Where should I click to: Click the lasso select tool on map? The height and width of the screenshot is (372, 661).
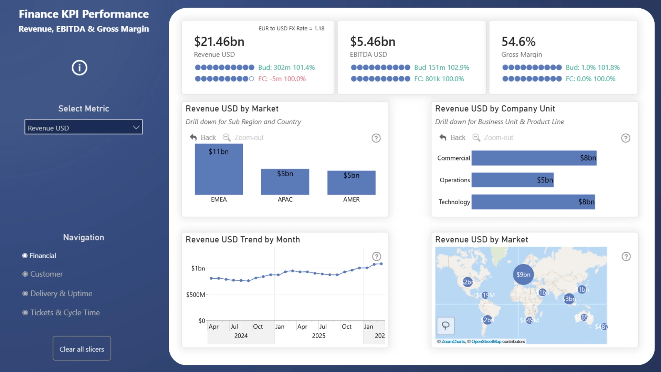(445, 325)
